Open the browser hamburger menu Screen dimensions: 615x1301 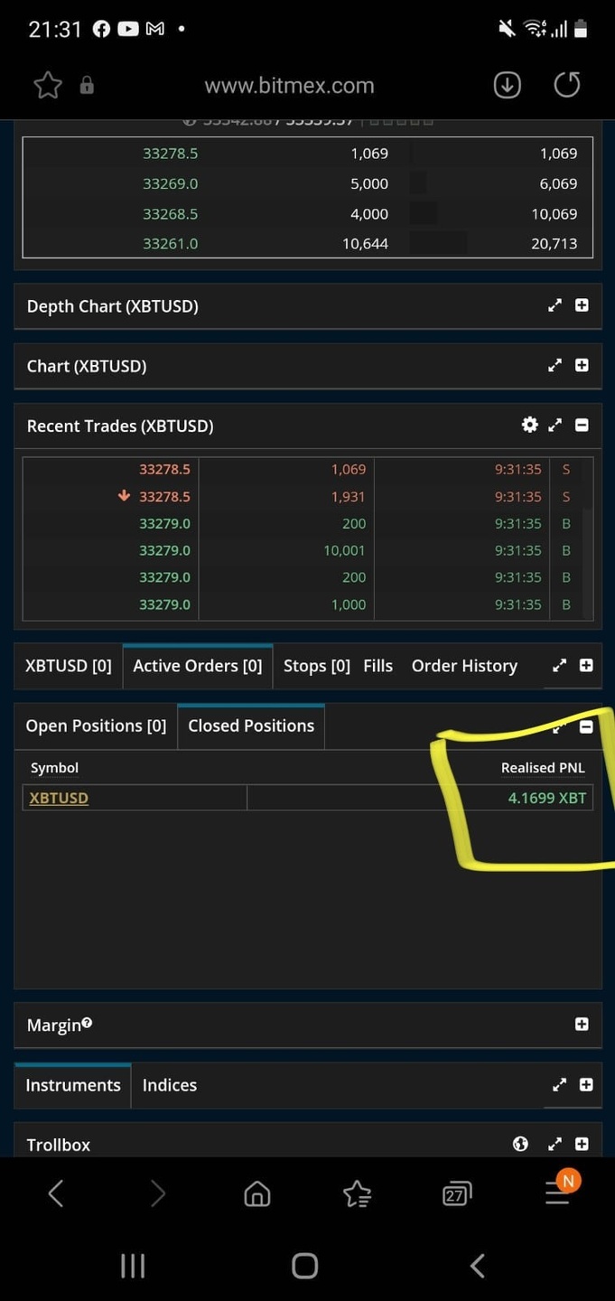[x=557, y=1193]
